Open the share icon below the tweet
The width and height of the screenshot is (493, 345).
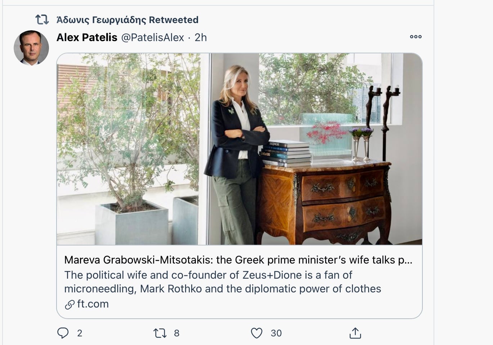pos(355,333)
